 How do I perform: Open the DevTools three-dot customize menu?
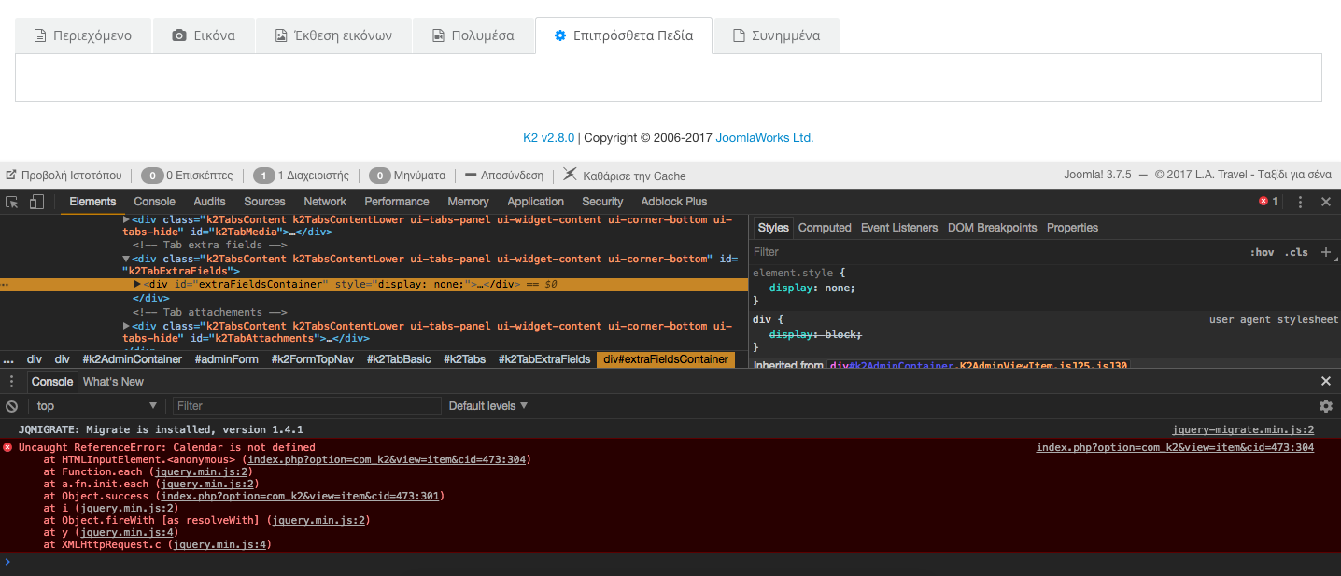(x=1300, y=202)
